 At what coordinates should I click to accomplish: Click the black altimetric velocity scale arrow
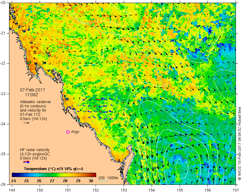[x=26, y=123]
